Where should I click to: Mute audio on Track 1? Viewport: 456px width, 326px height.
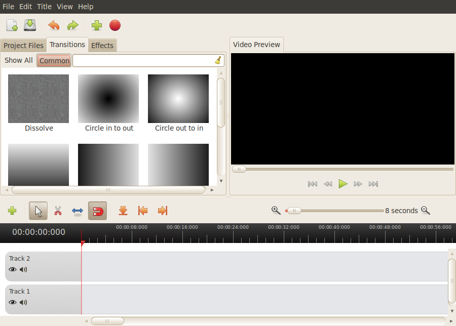[x=23, y=302]
